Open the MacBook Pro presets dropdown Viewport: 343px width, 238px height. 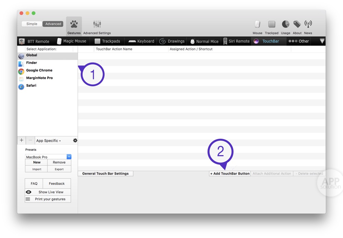point(69,157)
